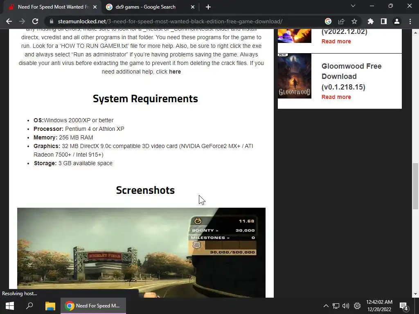Click Read more under Gloomwood
The width and height of the screenshot is (419, 314).
(x=336, y=97)
